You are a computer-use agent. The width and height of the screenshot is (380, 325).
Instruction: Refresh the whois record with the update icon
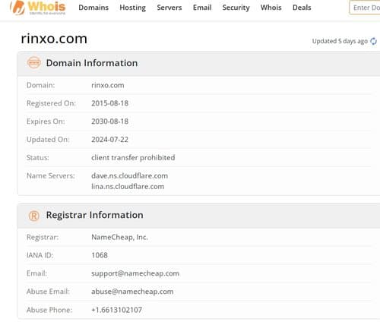pos(374,41)
